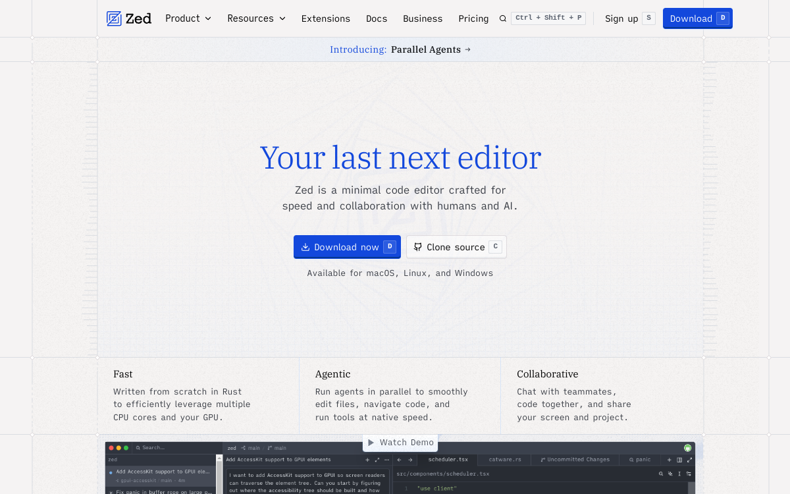Click the download arrow icon in Download now
The height and width of the screenshot is (494, 790).
305,247
